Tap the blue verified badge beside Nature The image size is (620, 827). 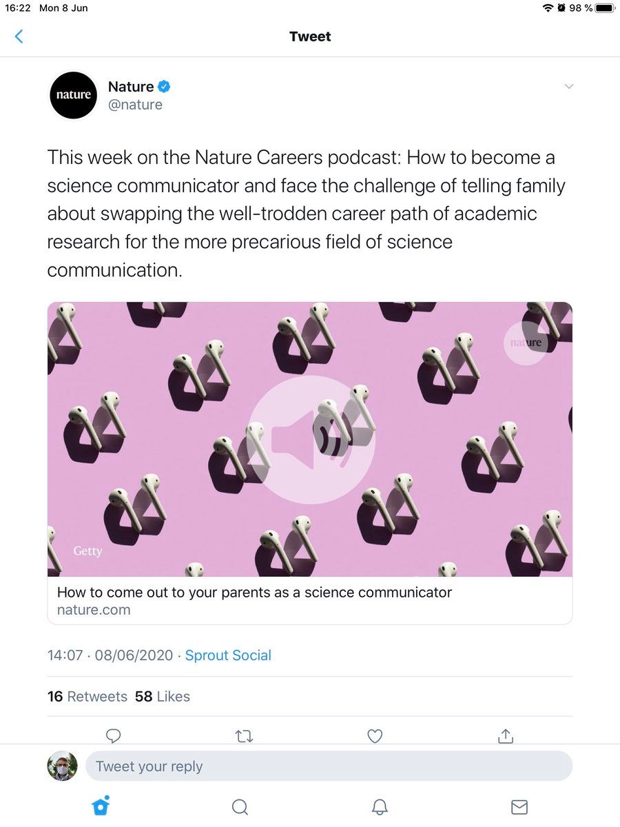coord(165,87)
